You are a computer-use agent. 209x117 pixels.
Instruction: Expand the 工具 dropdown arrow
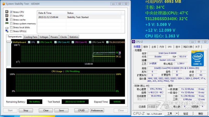point(177,114)
